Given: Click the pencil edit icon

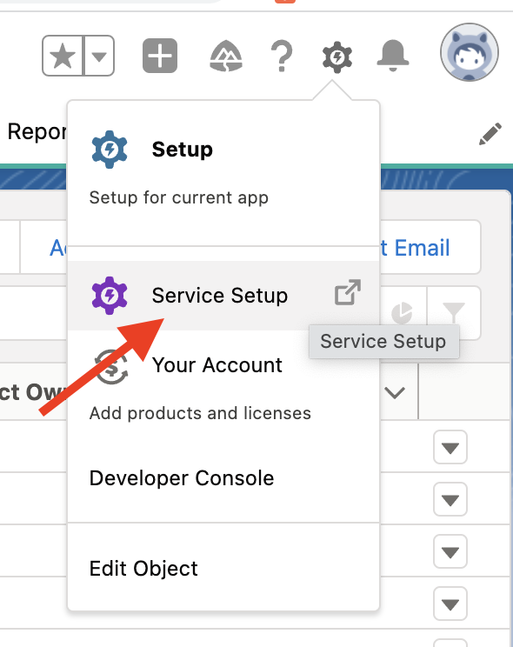Looking at the screenshot, I should pyautogui.click(x=490, y=134).
